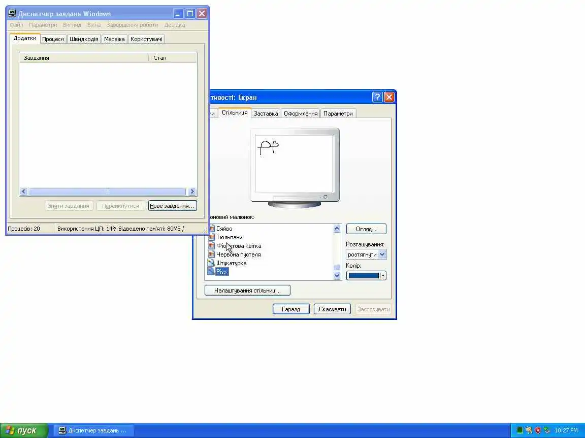585x438 pixels.
Task: Select Тюльпани in the wallpaper list
Action: click(x=230, y=237)
